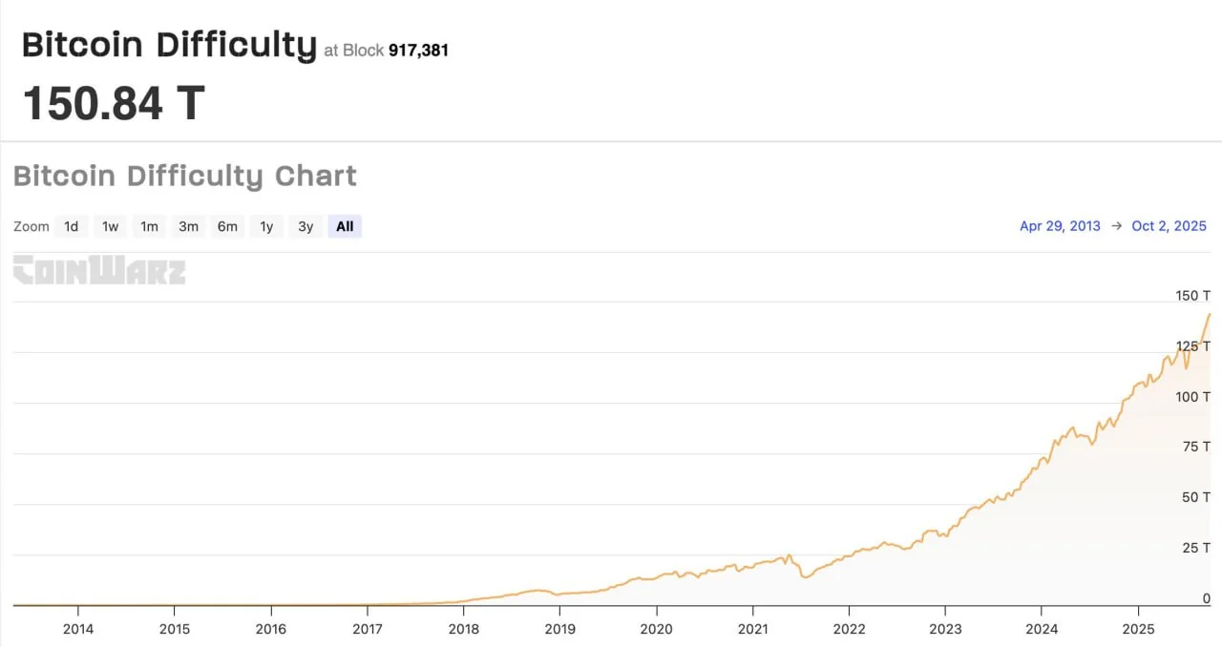The image size is (1222, 647).
Task: Choose the 3m zoom option
Action: click(x=188, y=226)
